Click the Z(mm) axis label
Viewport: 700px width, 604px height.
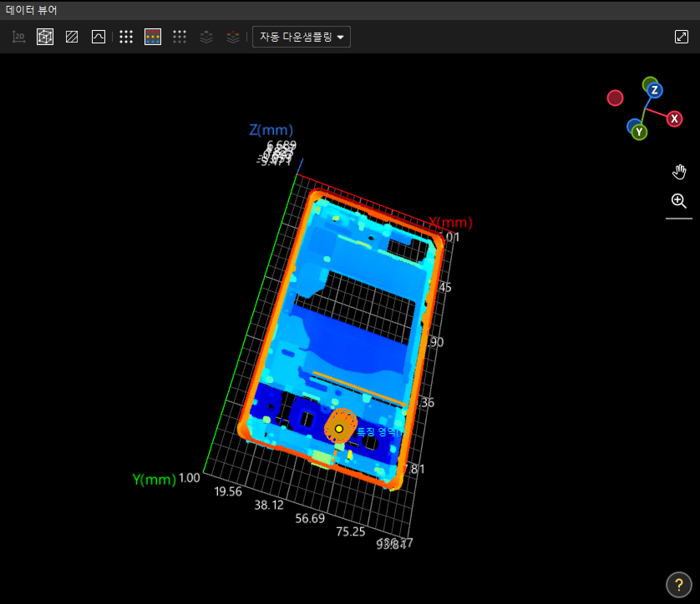(x=271, y=130)
